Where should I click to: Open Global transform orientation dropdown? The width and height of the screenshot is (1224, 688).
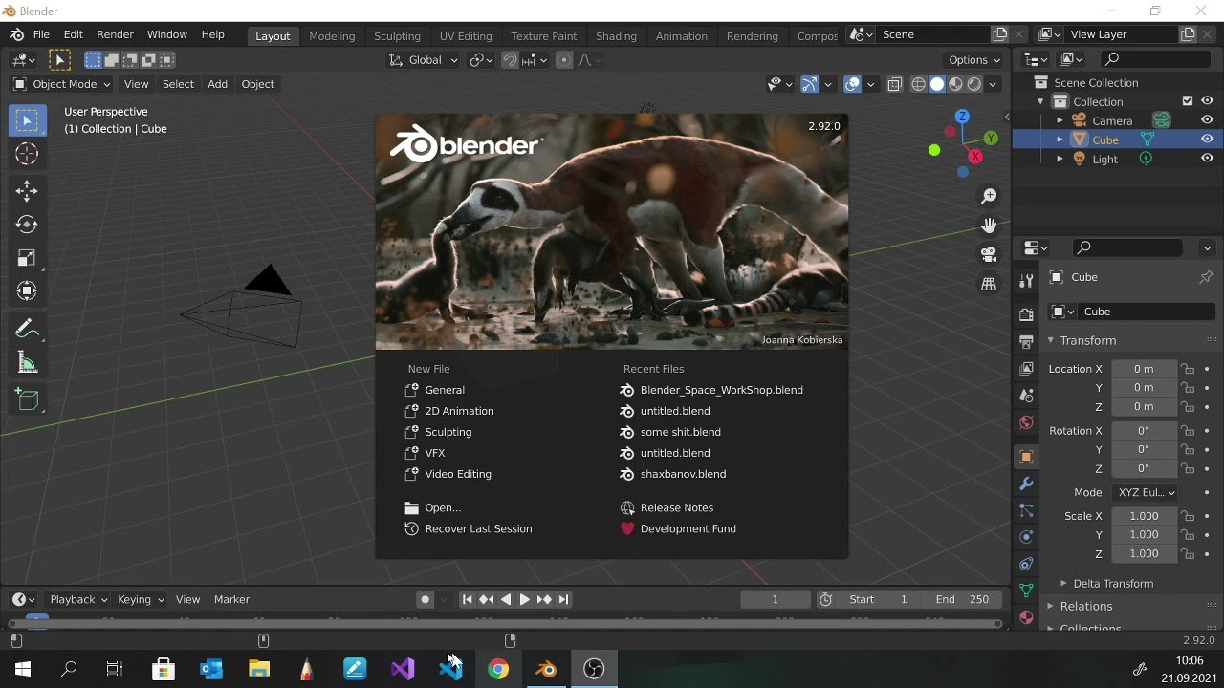(x=424, y=60)
